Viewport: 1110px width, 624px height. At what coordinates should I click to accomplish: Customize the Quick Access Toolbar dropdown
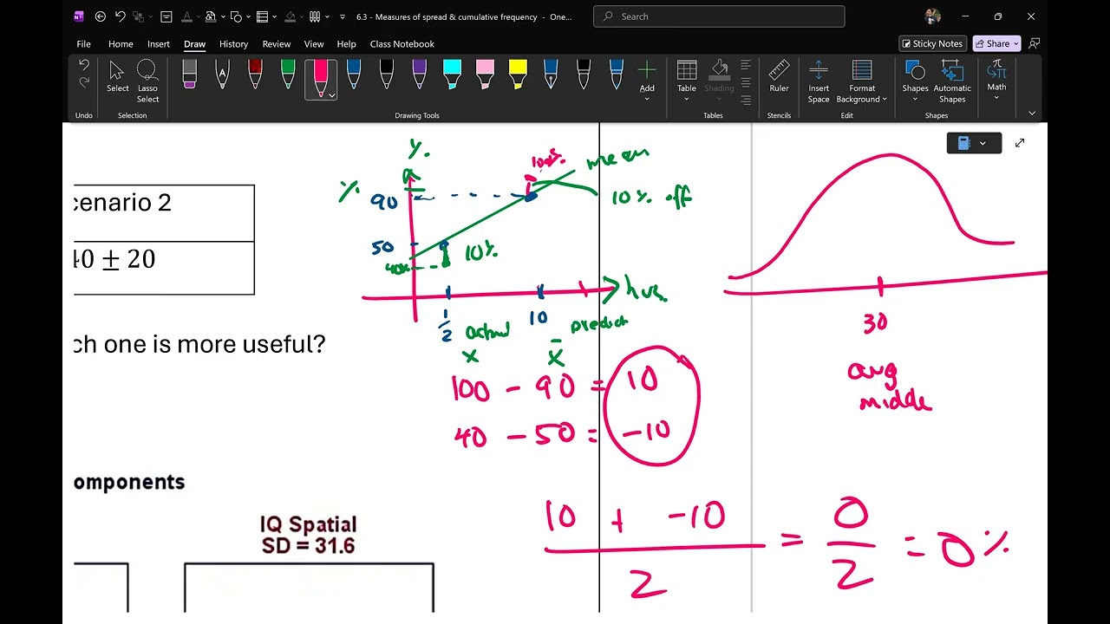point(343,16)
